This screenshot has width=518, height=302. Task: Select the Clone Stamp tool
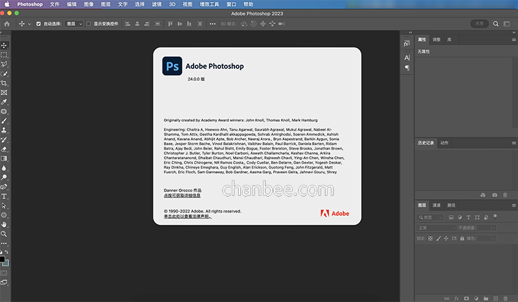pyautogui.click(x=4, y=130)
